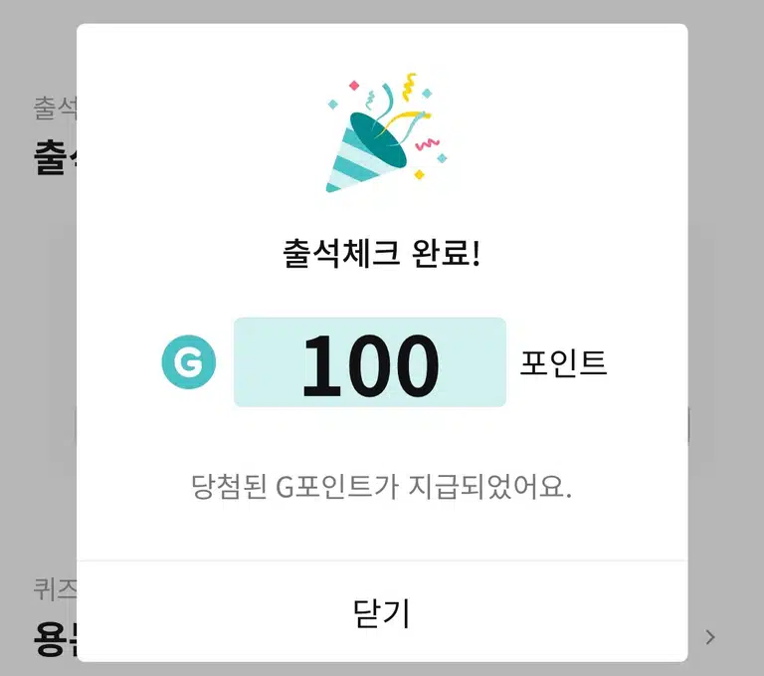The width and height of the screenshot is (764, 676).
Task: Tap the pink diamond confetti near popper
Action: coord(354,86)
